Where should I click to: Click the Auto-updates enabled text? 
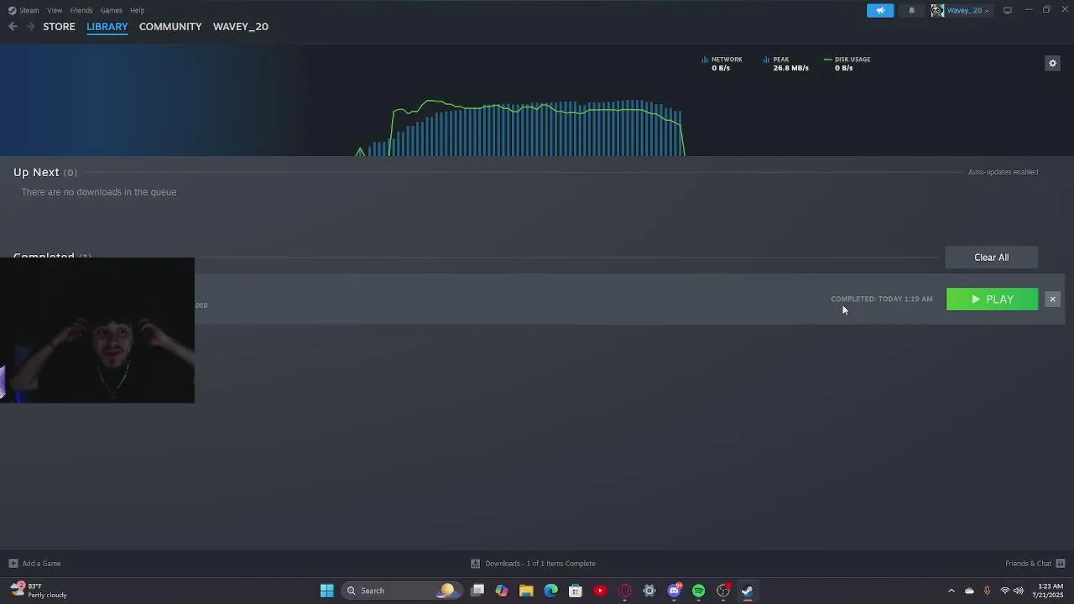tap(1003, 172)
